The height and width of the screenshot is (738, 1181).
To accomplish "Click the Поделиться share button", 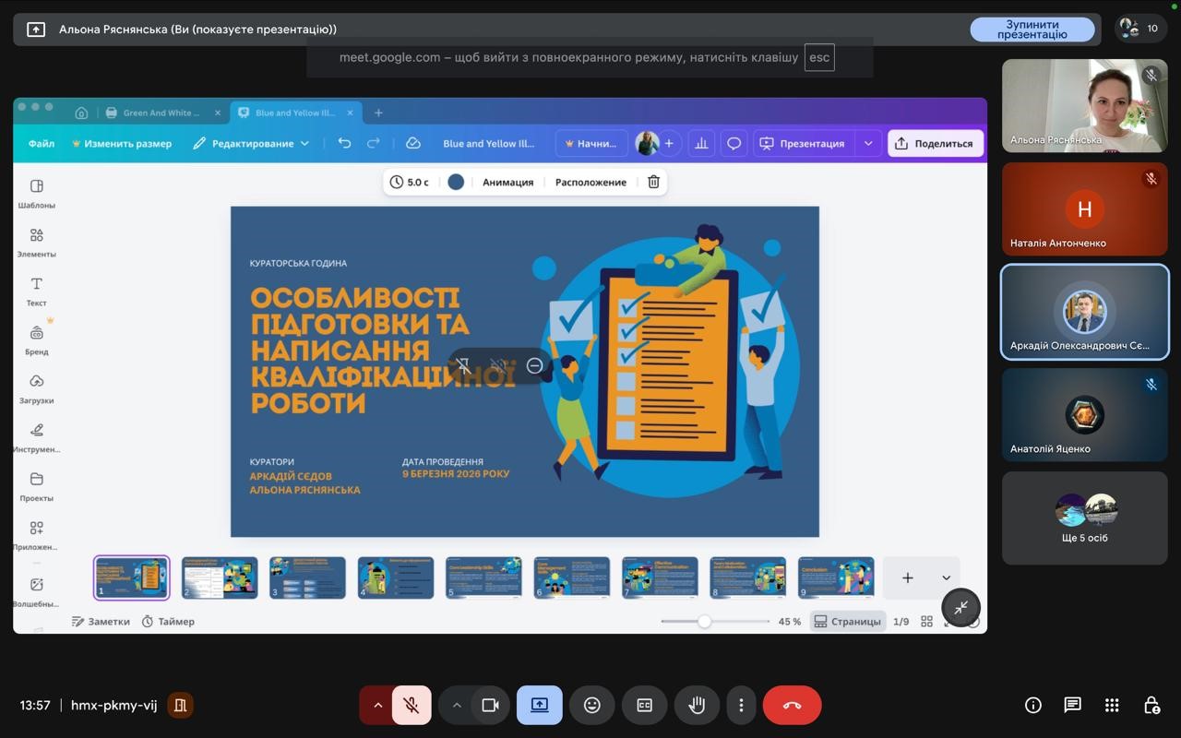I will pyautogui.click(x=935, y=143).
